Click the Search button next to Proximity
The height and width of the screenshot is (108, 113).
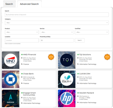pyautogui.click(x=80, y=40)
